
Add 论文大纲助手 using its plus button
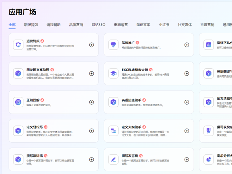[x=187, y=131]
